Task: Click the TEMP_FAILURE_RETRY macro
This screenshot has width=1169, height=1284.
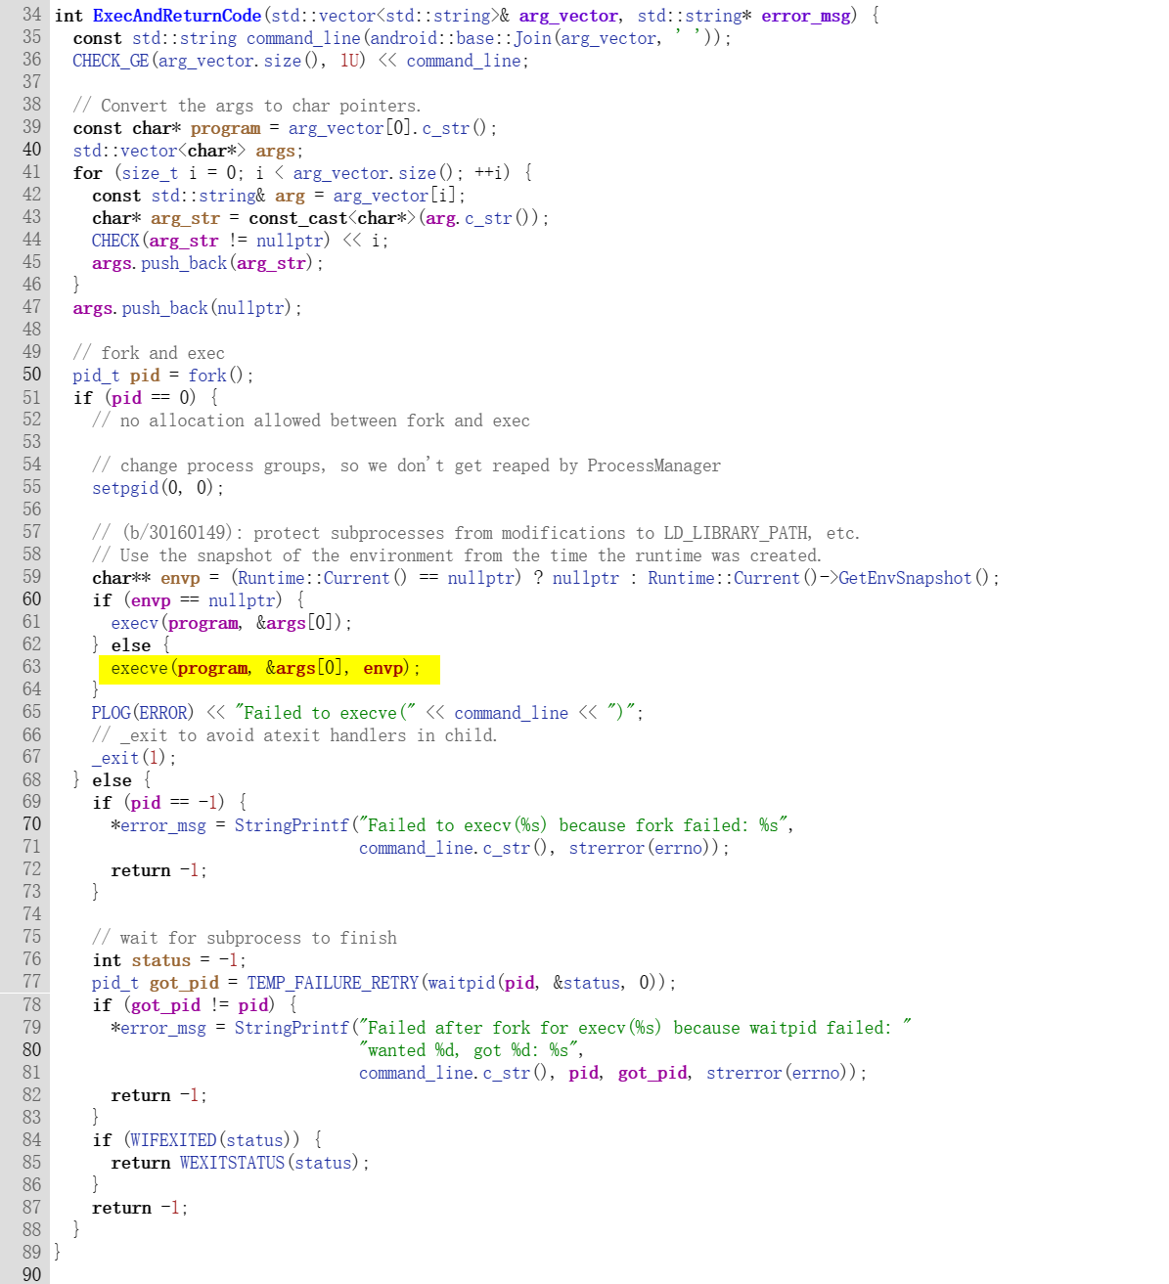Action: 333,983
